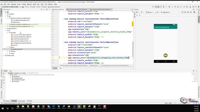This screenshot has height=112, width=200.
Task: Click the project view settings gear icon
Action: (47, 9)
